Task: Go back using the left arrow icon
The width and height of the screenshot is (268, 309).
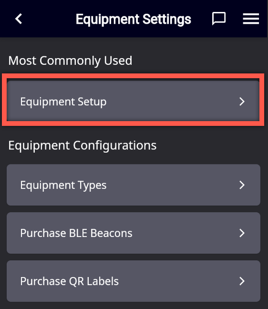Action: click(x=19, y=19)
